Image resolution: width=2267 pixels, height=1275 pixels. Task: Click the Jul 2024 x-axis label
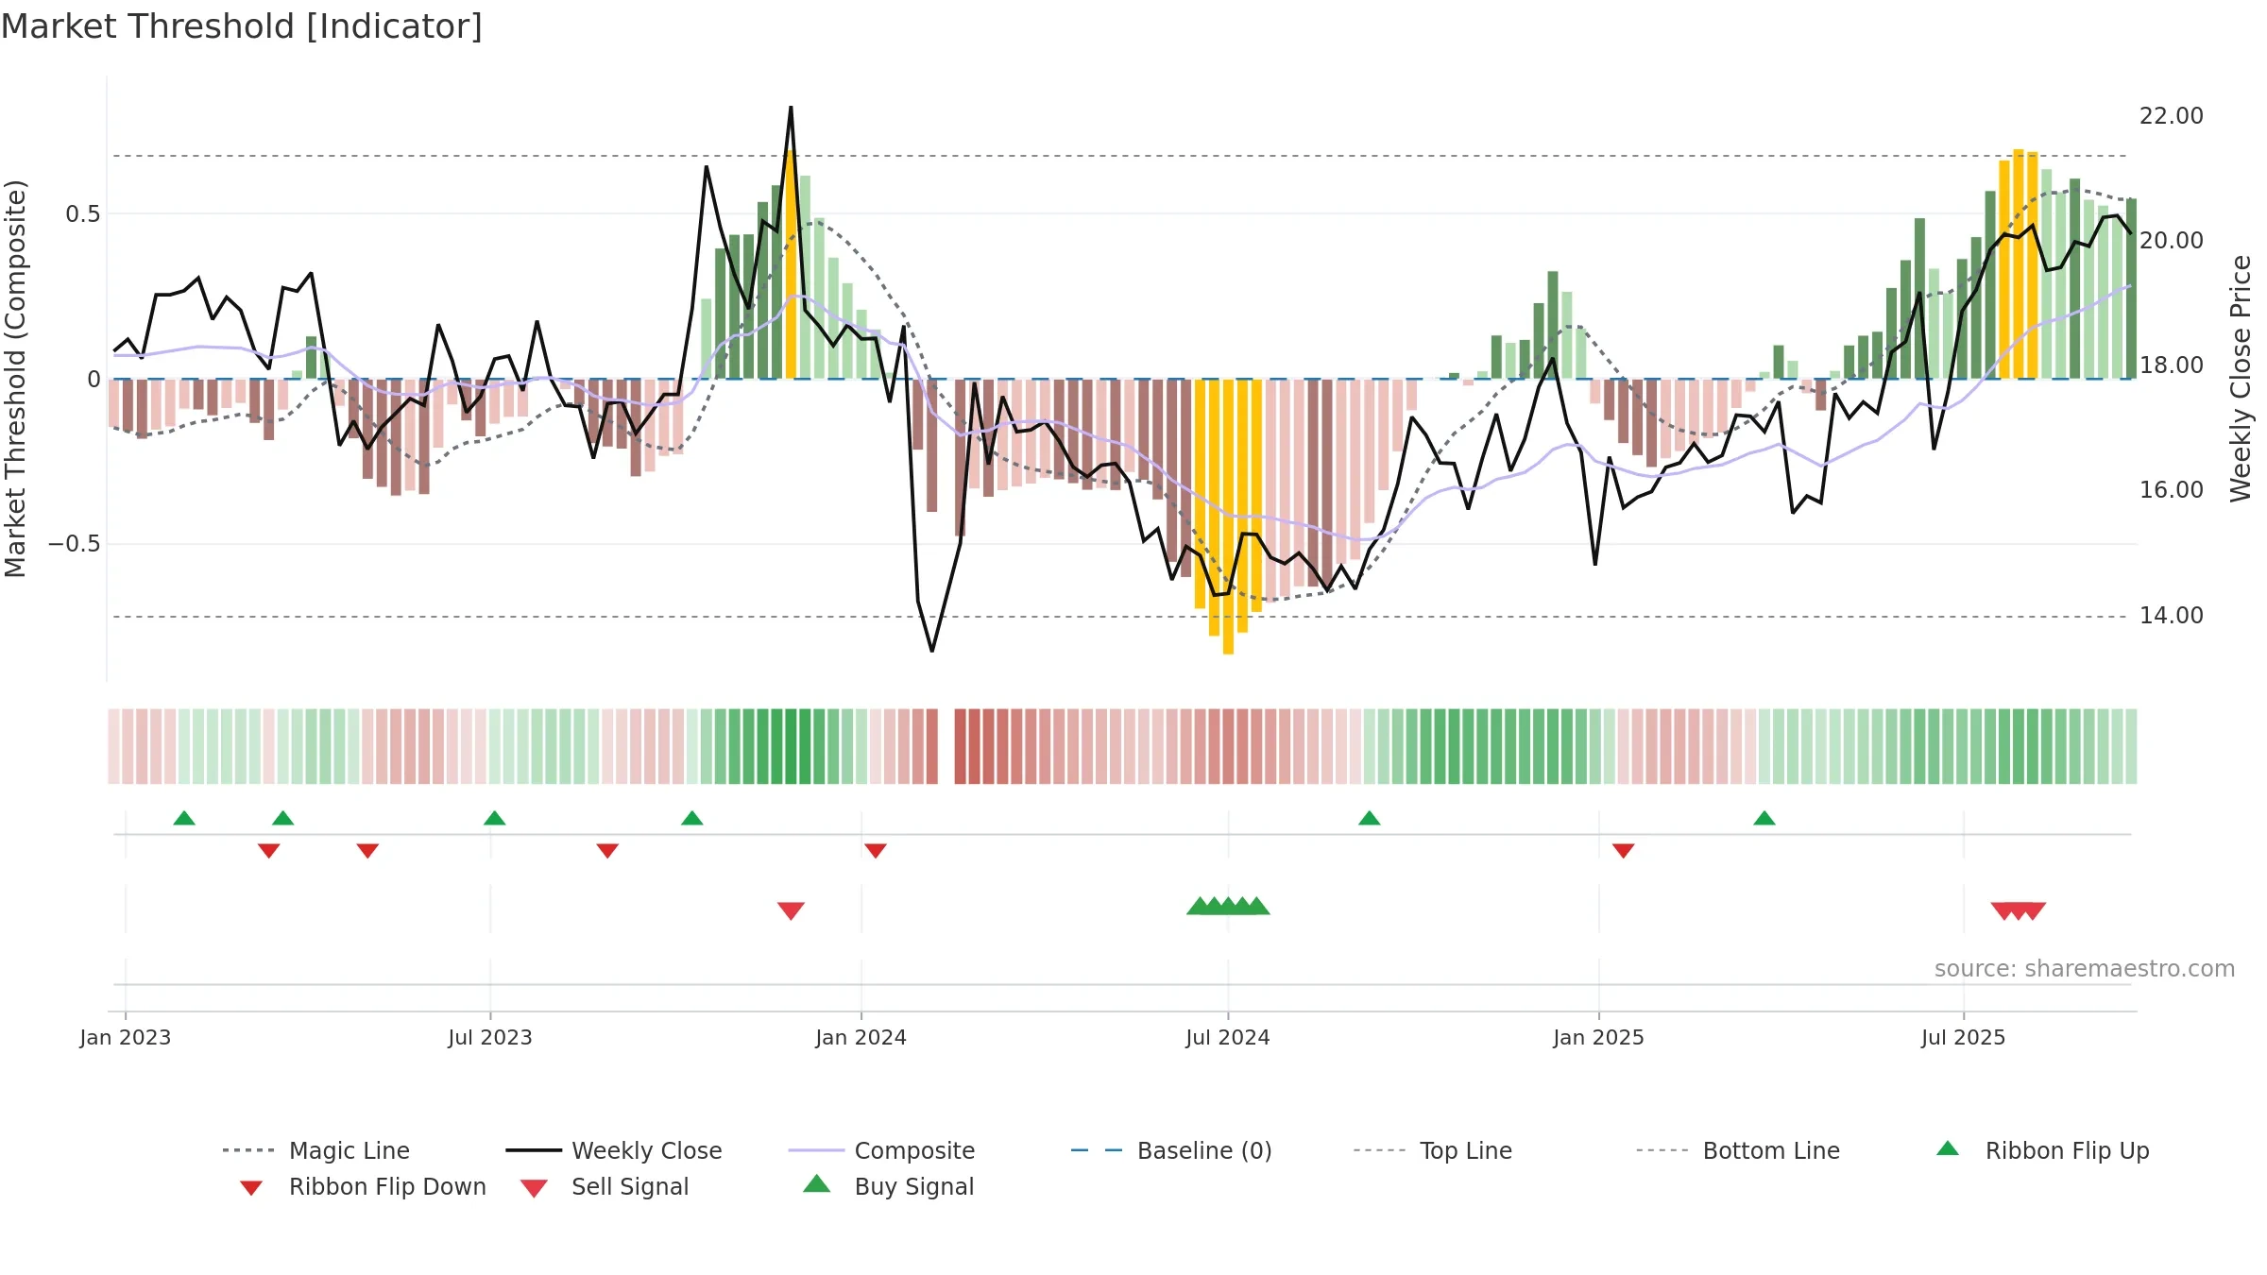[1228, 1037]
